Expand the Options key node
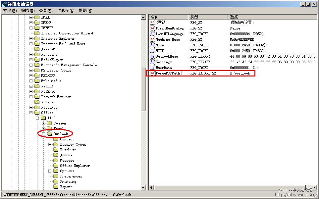 point(50,171)
